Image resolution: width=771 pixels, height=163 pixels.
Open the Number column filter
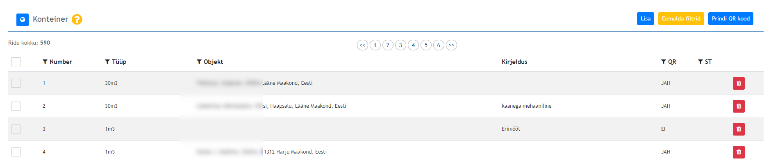[x=45, y=62]
